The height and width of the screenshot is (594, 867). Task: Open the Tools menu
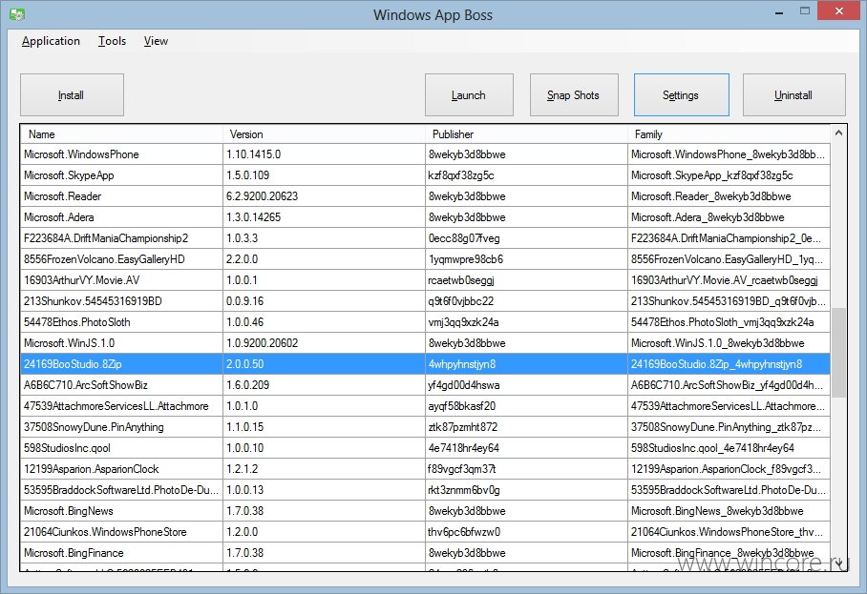click(113, 41)
